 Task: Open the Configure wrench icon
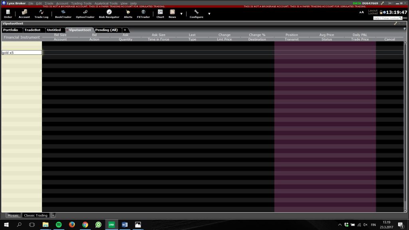click(197, 14)
